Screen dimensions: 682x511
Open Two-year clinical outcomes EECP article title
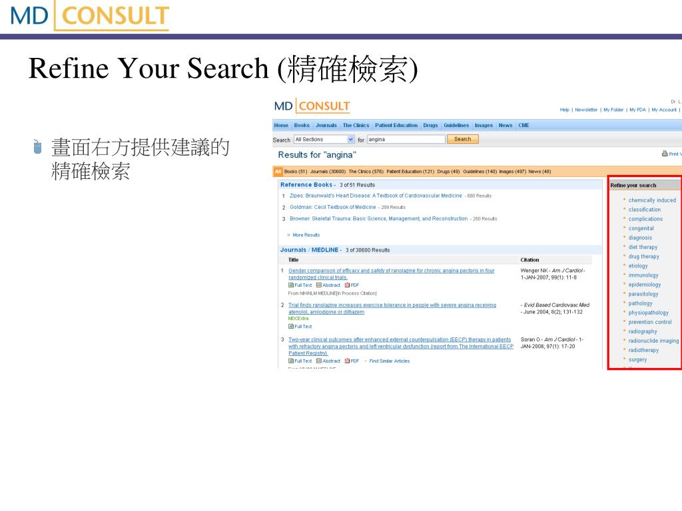400,346
